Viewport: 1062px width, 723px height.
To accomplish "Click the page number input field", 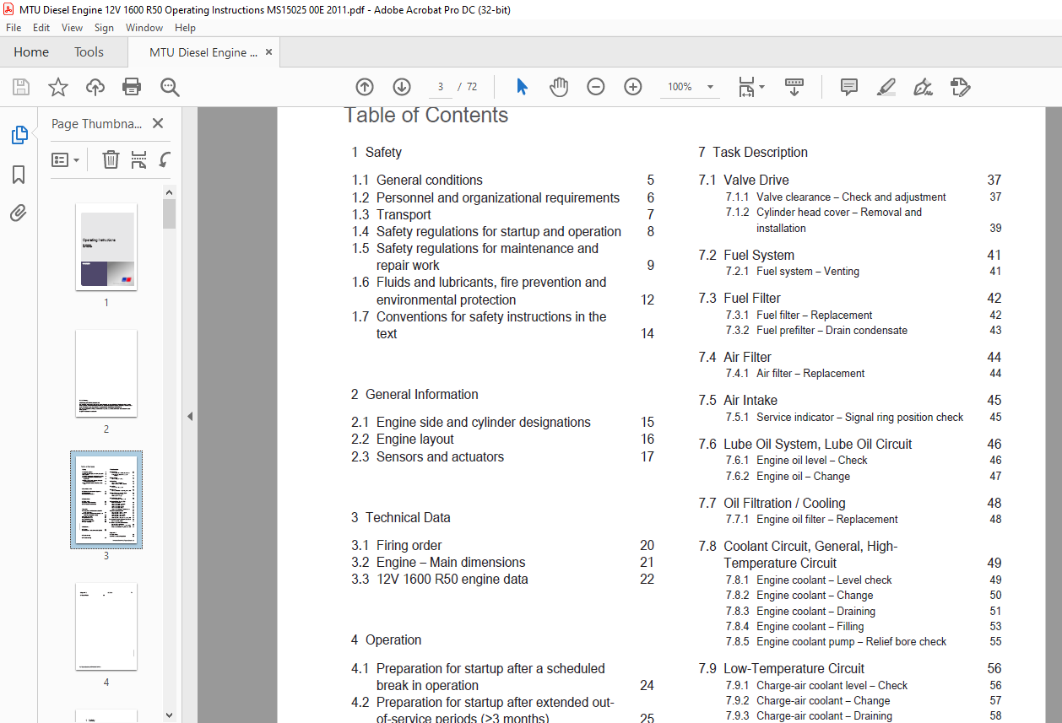I will [x=440, y=87].
